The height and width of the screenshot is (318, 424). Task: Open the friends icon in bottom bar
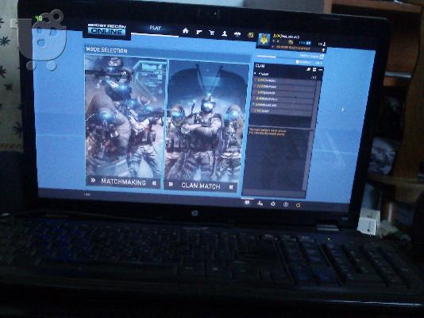coord(260,204)
